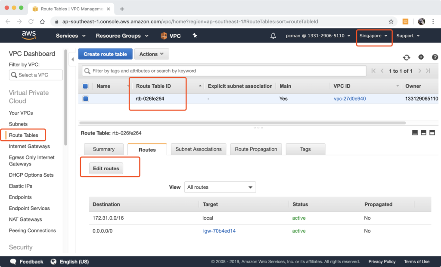This screenshot has width=441, height=267.
Task: Click the horizontal table scrollbar
Action: click(x=242, y=123)
